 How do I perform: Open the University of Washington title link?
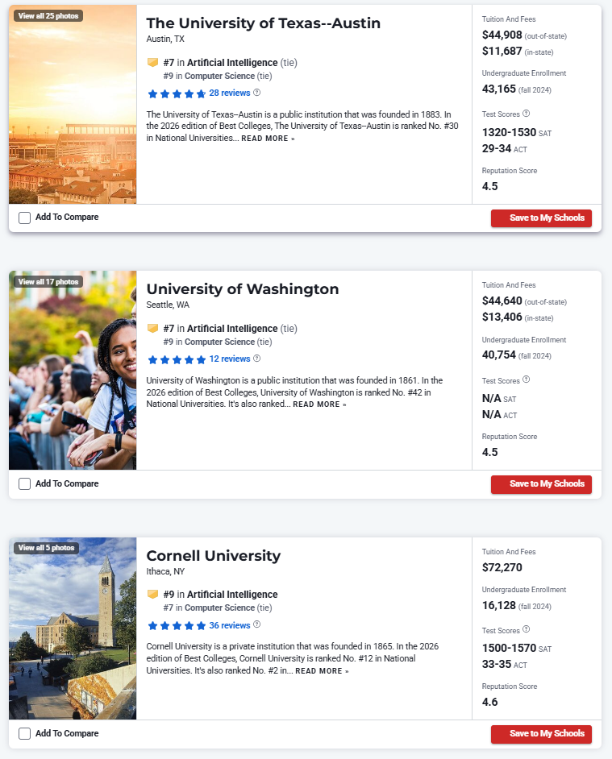click(x=243, y=289)
